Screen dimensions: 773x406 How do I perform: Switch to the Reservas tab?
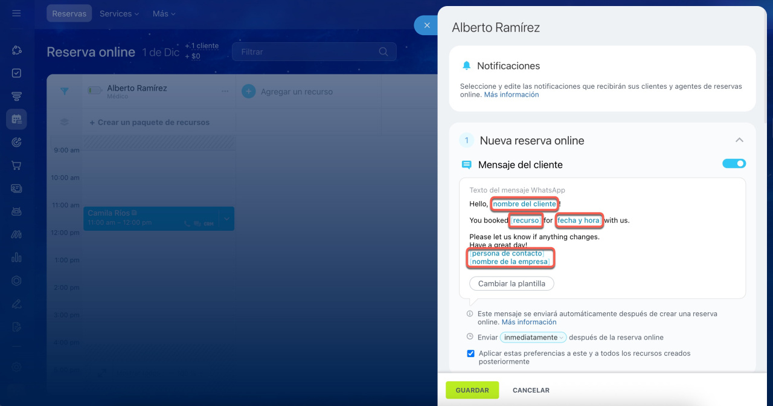click(69, 13)
